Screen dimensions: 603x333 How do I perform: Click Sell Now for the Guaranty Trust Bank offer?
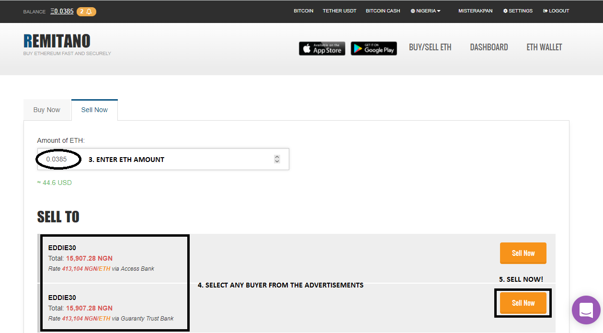pos(523,303)
